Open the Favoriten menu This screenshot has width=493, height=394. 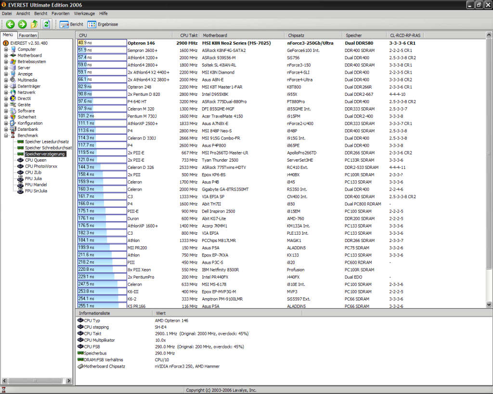pos(60,13)
